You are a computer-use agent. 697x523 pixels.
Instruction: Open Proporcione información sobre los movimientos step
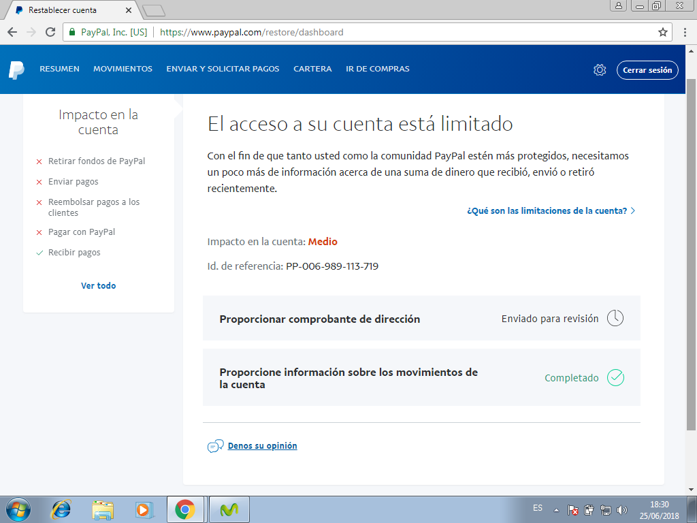(421, 377)
